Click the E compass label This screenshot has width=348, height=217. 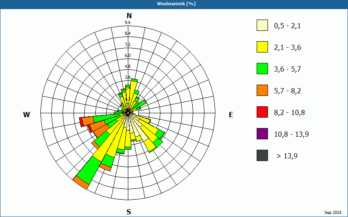point(231,115)
